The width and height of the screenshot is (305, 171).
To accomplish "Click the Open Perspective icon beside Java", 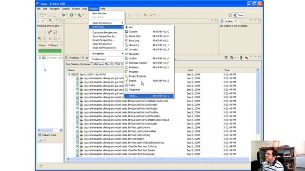I will point(230,15).
